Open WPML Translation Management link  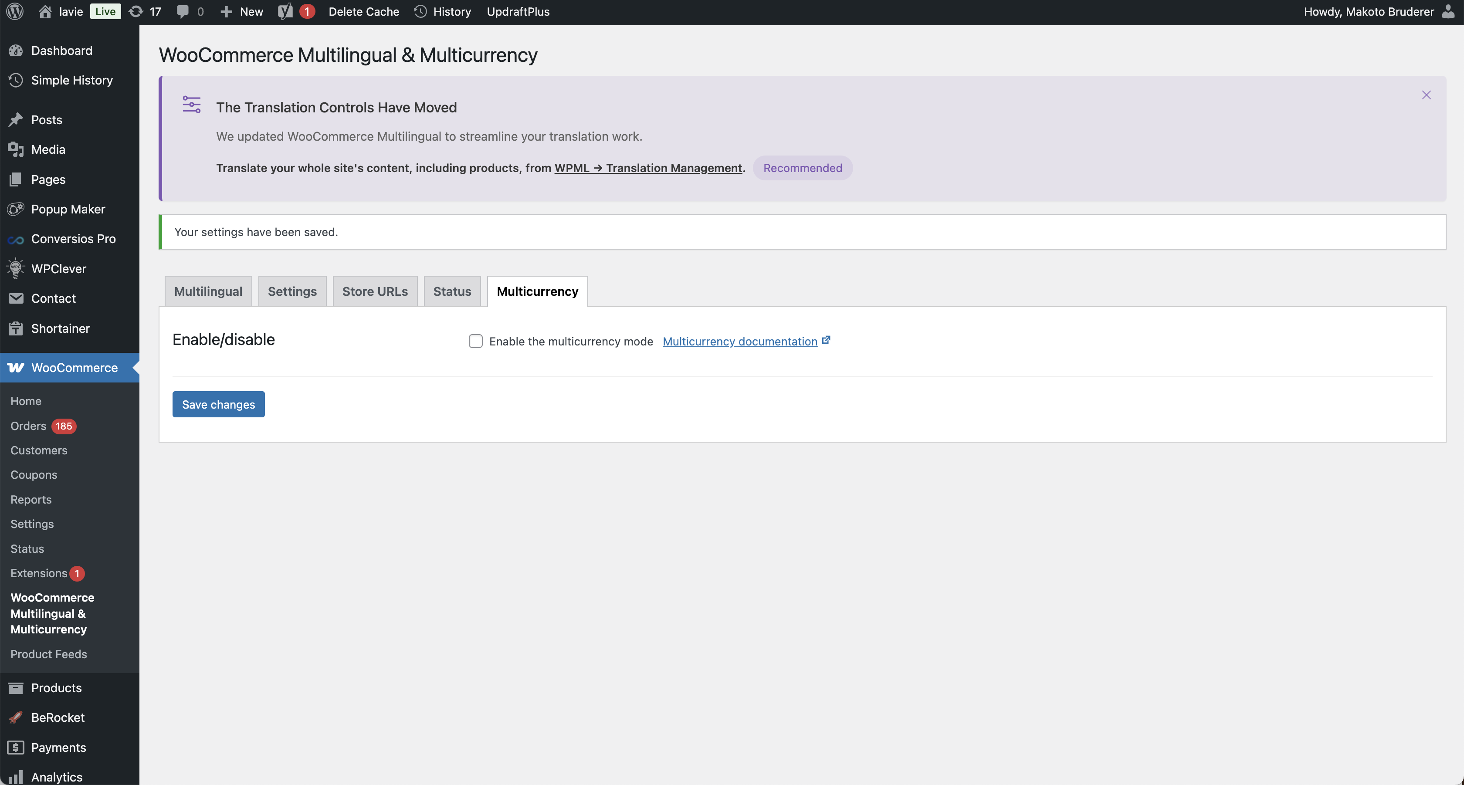tap(648, 168)
